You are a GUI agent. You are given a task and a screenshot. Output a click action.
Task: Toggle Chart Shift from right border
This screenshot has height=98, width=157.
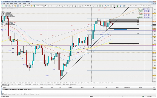pos(114,6)
